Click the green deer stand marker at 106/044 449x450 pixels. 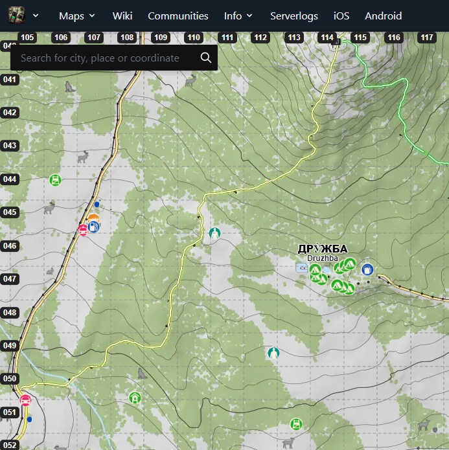pos(55,180)
